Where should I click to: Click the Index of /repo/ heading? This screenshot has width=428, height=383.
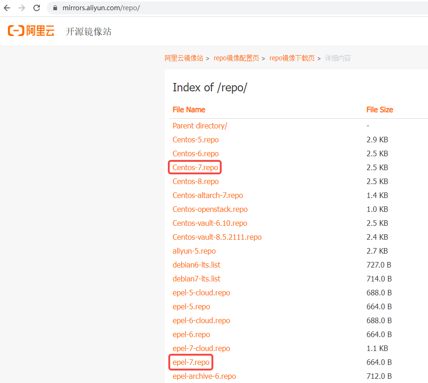click(210, 88)
